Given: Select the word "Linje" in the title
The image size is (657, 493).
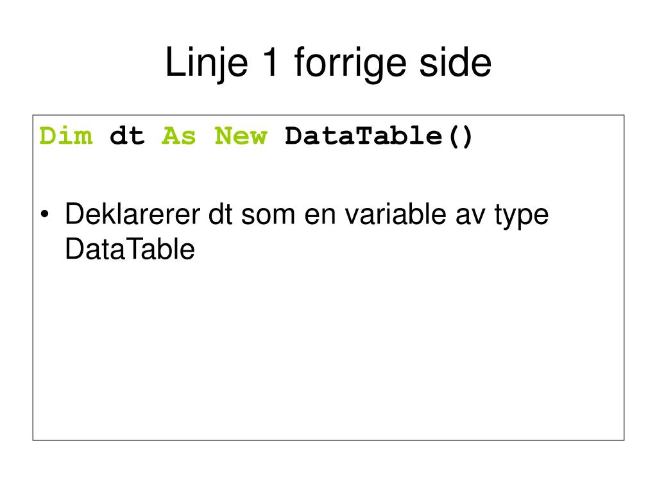Looking at the screenshot, I should (x=207, y=63).
